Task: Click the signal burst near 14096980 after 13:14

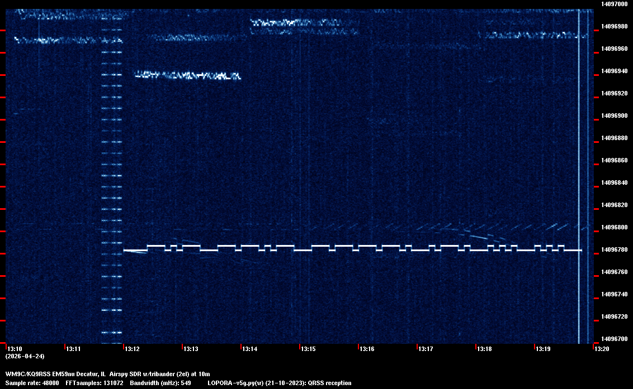Action: coord(295,23)
